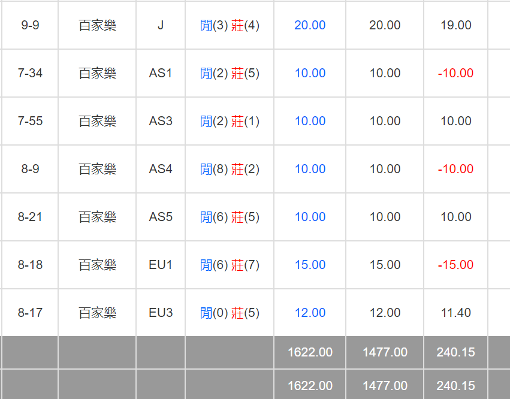
Task: Select the round 7-55 cell
Action: (30, 121)
